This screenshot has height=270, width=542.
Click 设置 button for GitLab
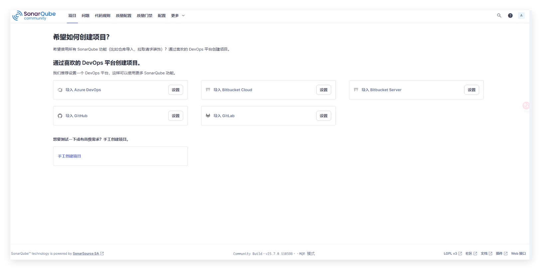(x=324, y=116)
